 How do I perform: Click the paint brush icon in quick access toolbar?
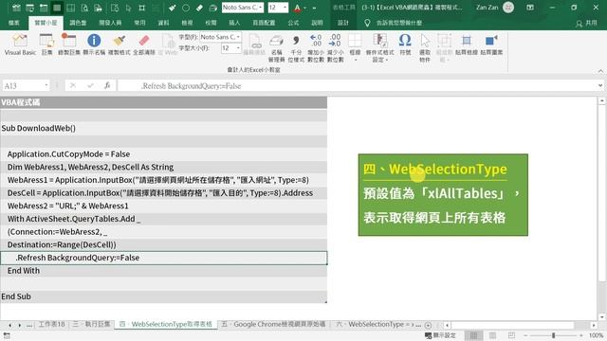pos(172,8)
